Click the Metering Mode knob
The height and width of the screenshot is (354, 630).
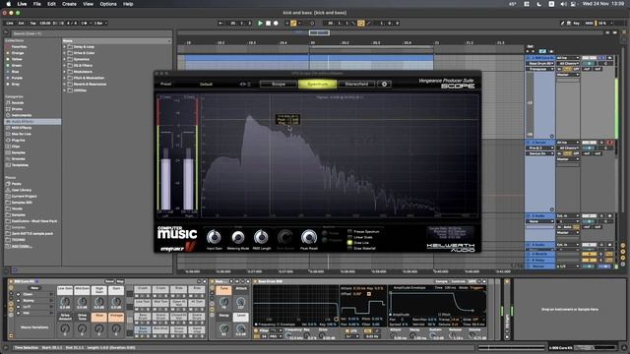coord(238,237)
